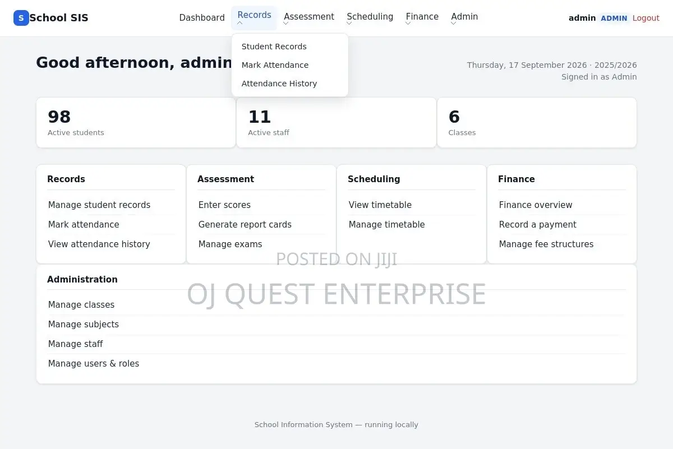Image resolution: width=673 pixels, height=449 pixels.
Task: Click the Scheduling card heading
Action: 374,179
